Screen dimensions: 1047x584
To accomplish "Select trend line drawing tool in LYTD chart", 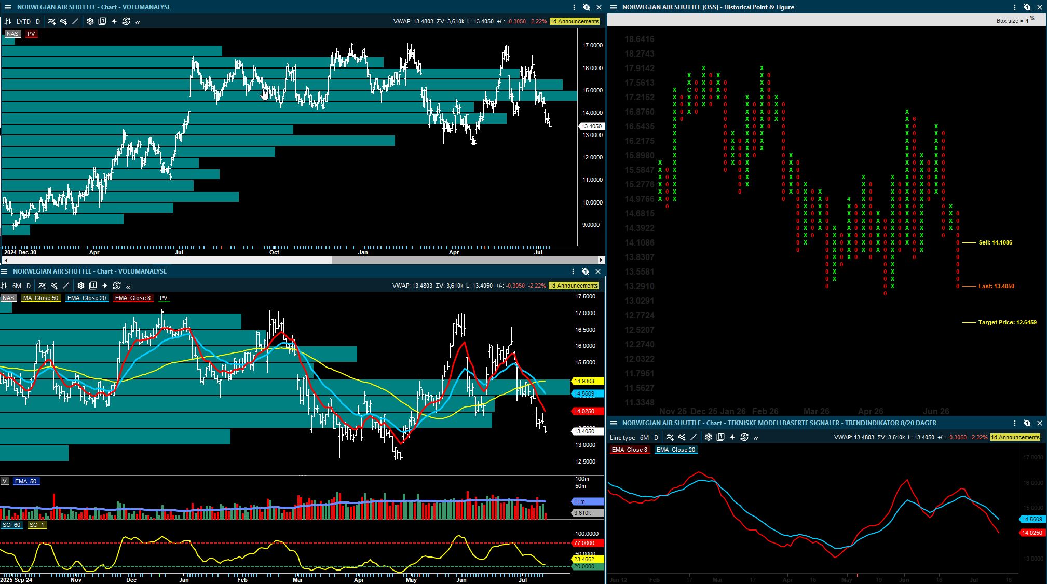I will [x=75, y=21].
